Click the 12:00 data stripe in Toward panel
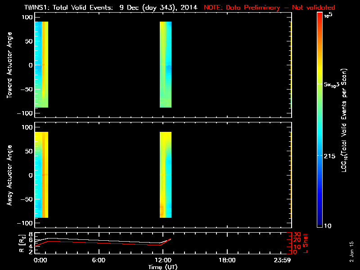 [166, 64]
